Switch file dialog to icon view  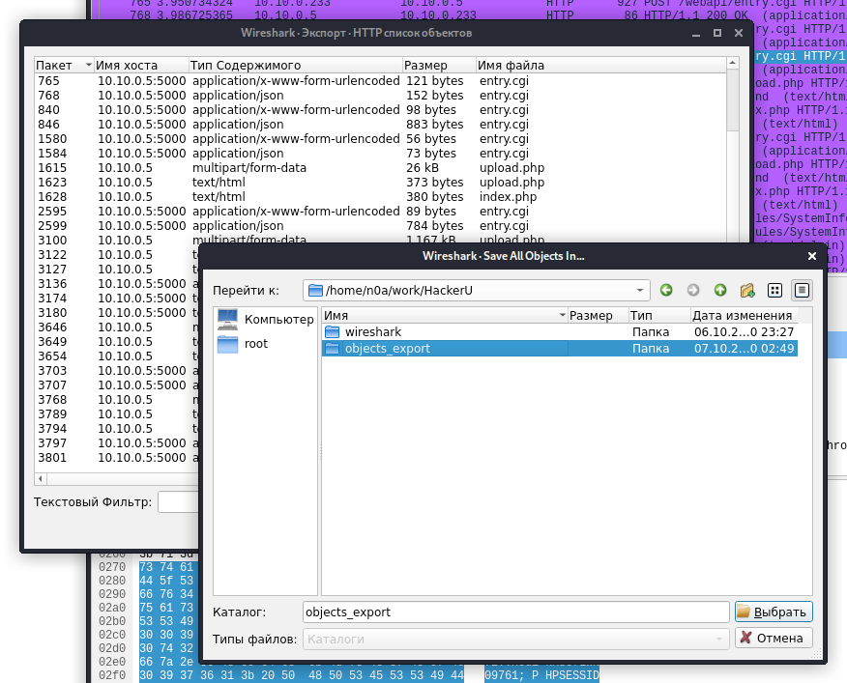point(774,291)
